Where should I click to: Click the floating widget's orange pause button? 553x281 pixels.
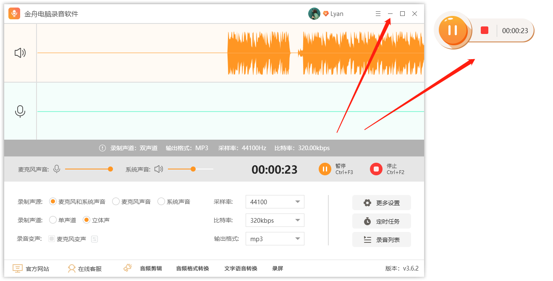pos(452,30)
